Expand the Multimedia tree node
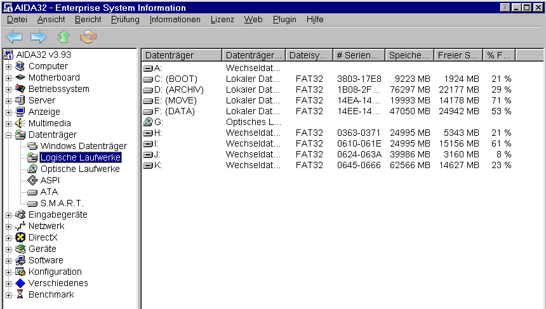 [x=9, y=124]
